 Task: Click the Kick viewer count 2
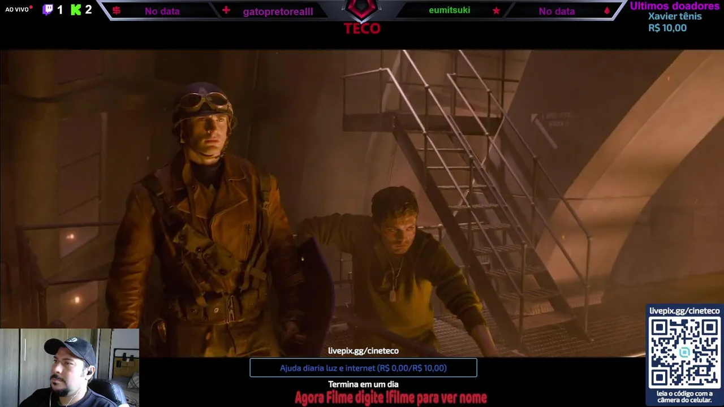(x=88, y=10)
